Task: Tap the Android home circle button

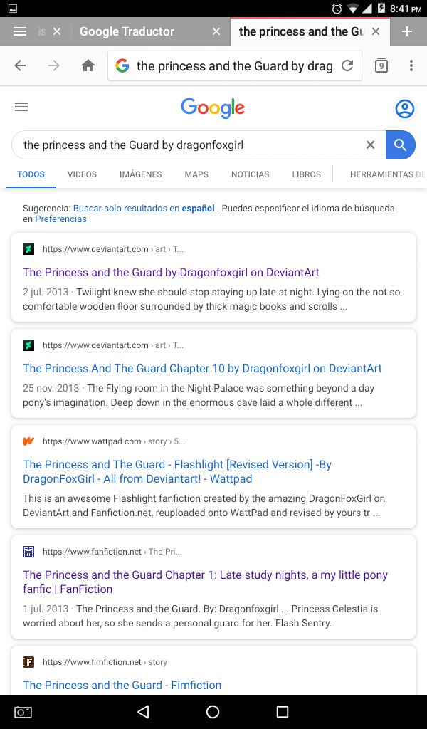Action: coord(213,712)
